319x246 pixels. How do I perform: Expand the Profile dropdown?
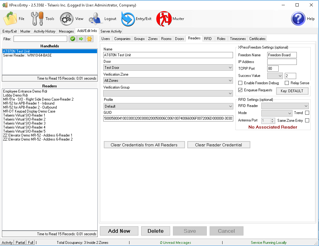click(230, 106)
